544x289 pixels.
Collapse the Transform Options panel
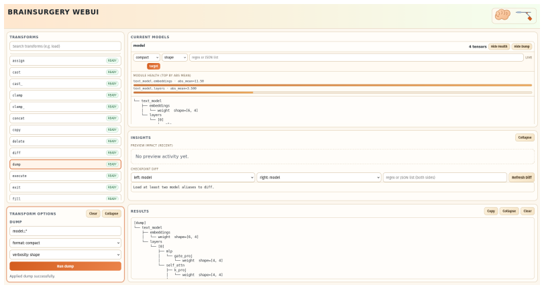point(111,214)
